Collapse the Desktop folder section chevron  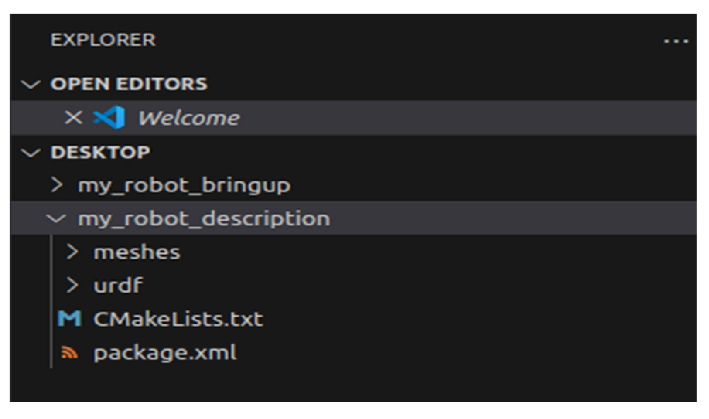(31, 153)
